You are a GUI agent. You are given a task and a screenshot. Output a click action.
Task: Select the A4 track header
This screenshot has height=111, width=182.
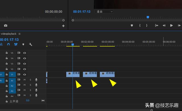coord(12,96)
